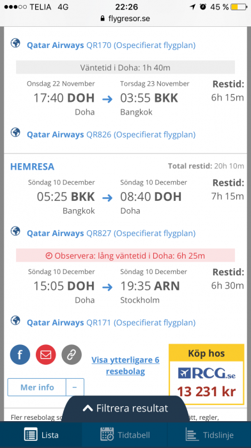Image resolution: width=251 pixels, height=448 pixels.
Task: Show the six additional travel agencies
Action: [125, 365]
